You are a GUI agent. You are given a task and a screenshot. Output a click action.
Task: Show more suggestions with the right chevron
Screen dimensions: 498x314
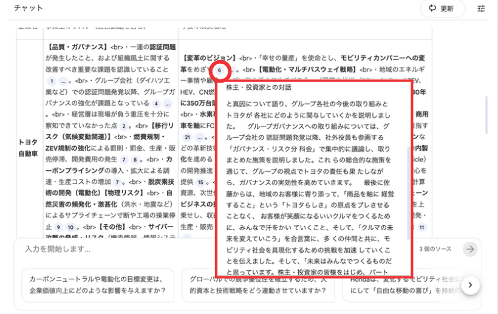click(x=470, y=285)
